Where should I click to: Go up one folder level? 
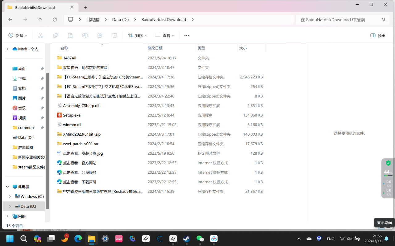click(40, 19)
